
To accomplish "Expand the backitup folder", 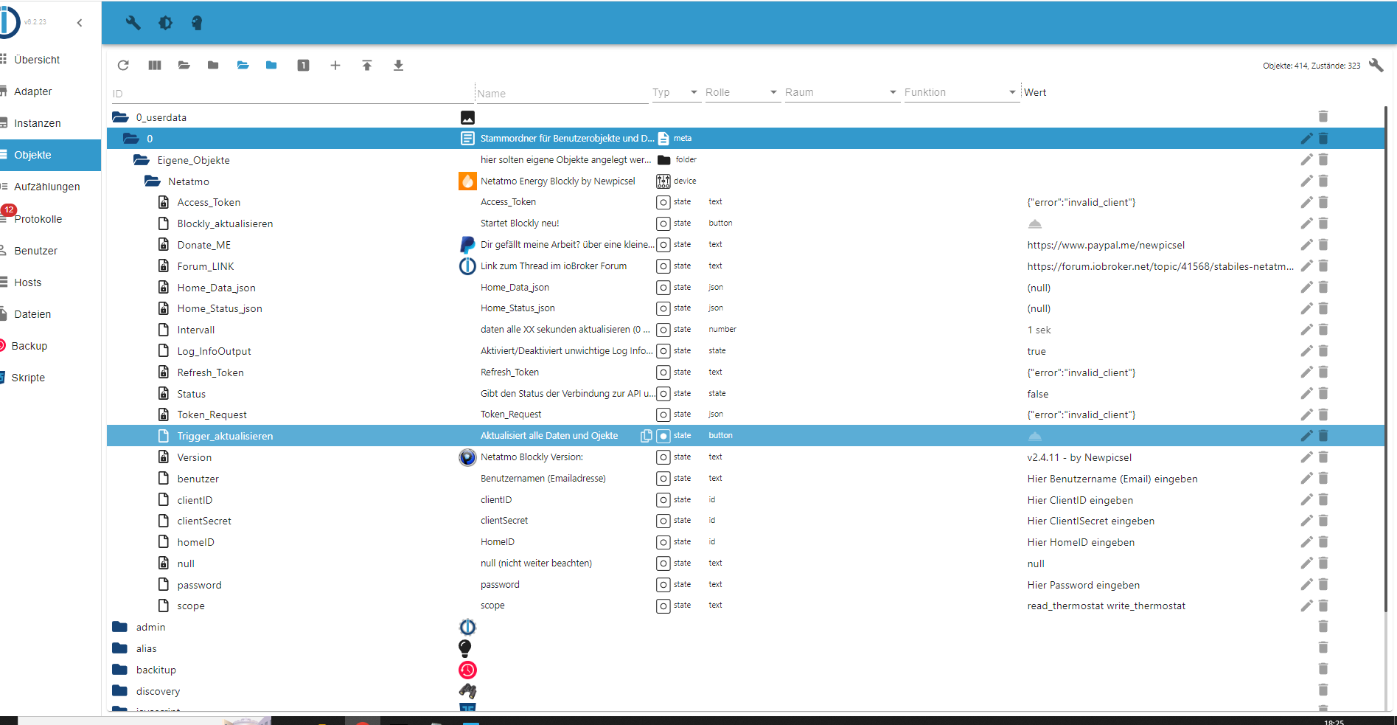I will [x=120, y=670].
